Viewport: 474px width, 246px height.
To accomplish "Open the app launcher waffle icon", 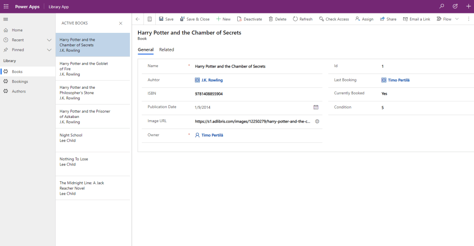I will [x=6, y=6].
